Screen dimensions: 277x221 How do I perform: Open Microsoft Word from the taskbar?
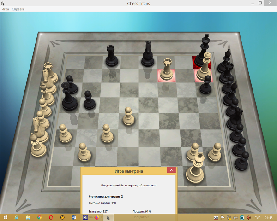point(73,217)
